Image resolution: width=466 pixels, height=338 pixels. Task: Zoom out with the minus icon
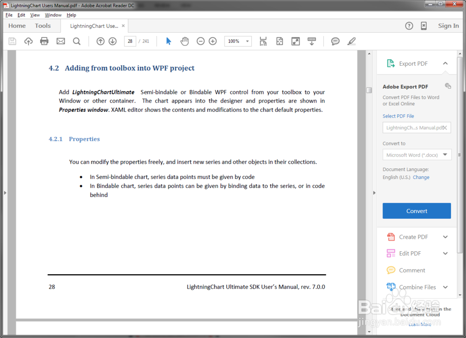point(200,41)
